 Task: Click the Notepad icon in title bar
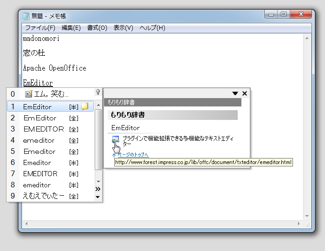[x=26, y=16]
